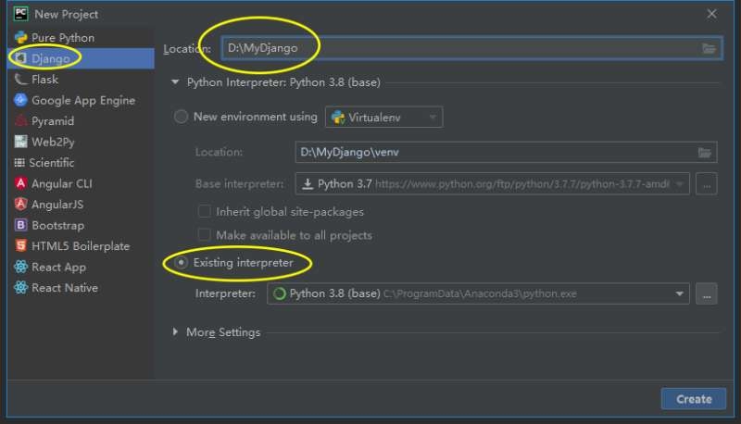Select Existing interpreter radio button
The image size is (741, 424).
pos(182,264)
